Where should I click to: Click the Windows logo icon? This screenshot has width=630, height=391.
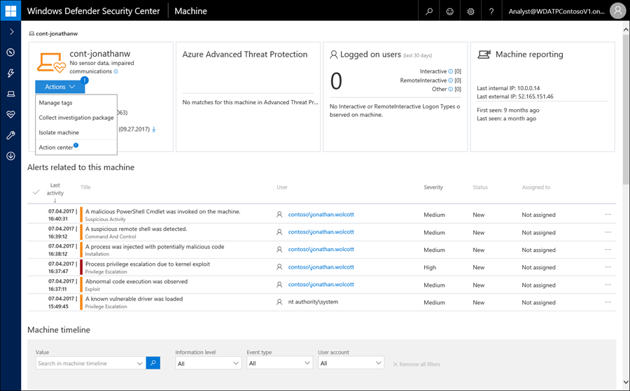point(10,10)
